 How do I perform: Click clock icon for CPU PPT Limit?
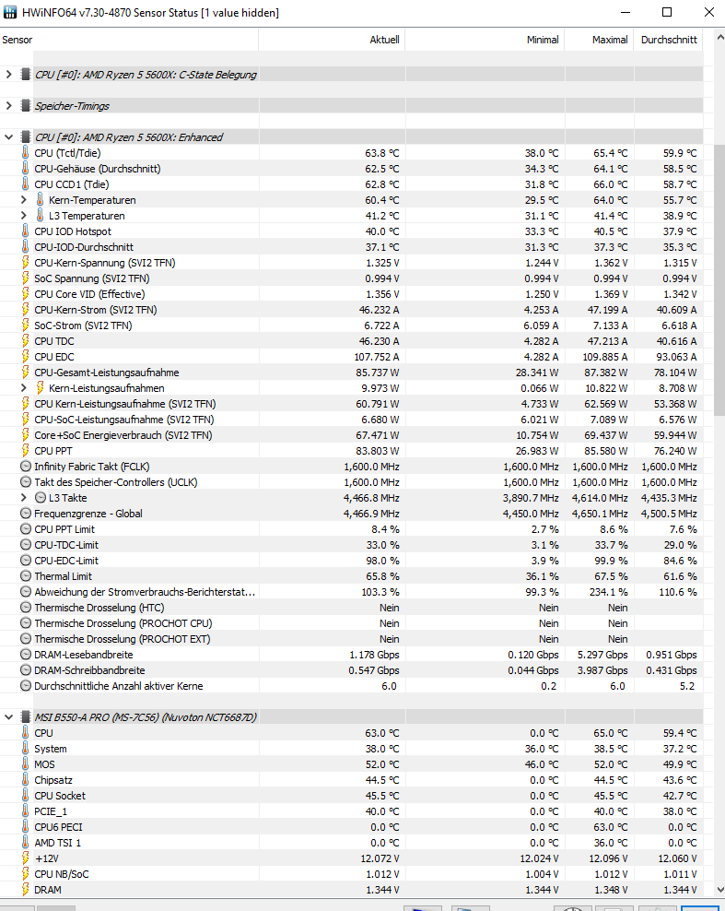26,529
